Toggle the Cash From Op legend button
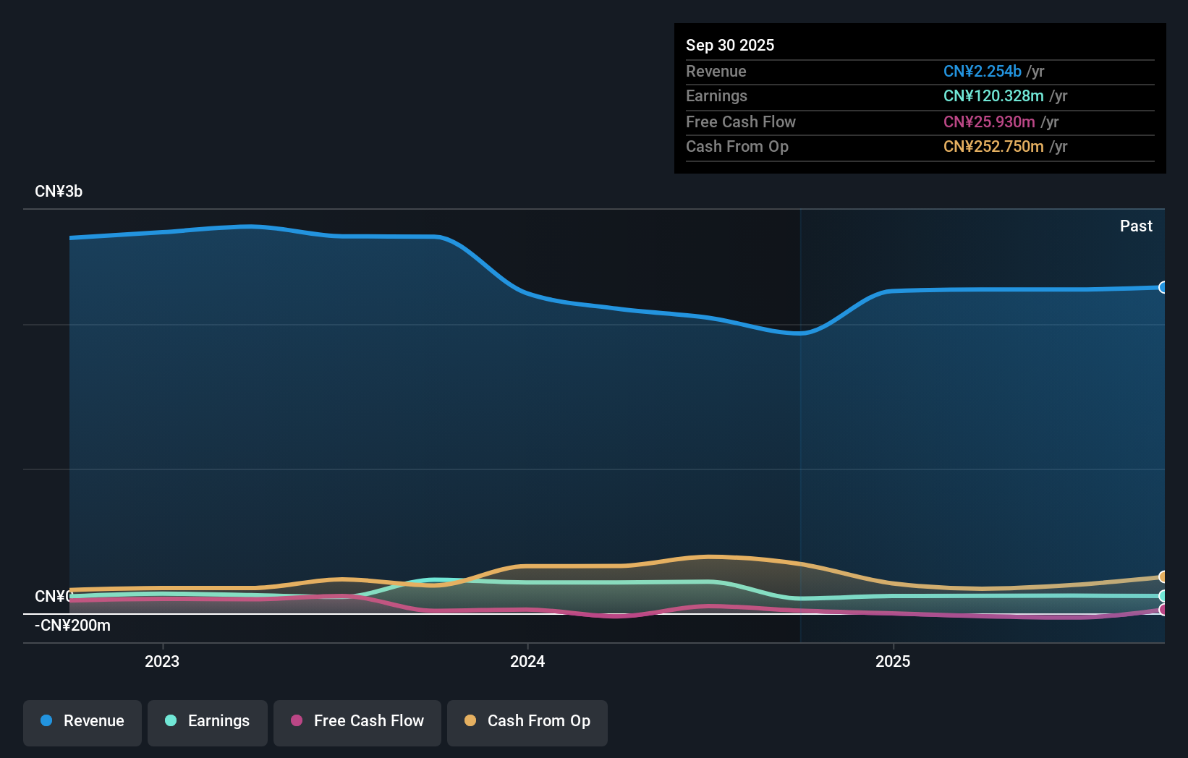The width and height of the screenshot is (1188, 758). coord(527,723)
